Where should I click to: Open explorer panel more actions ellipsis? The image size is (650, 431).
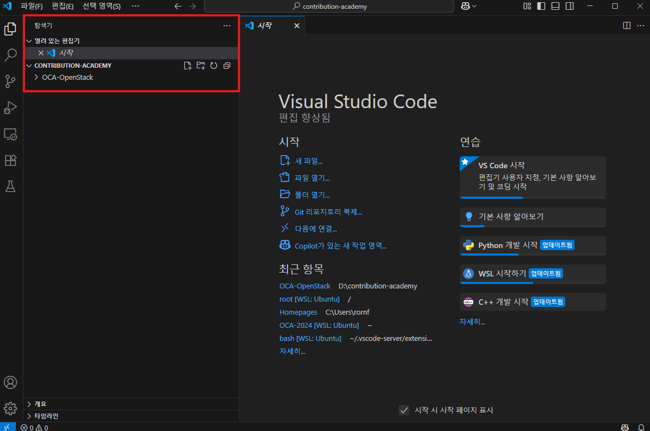click(227, 26)
